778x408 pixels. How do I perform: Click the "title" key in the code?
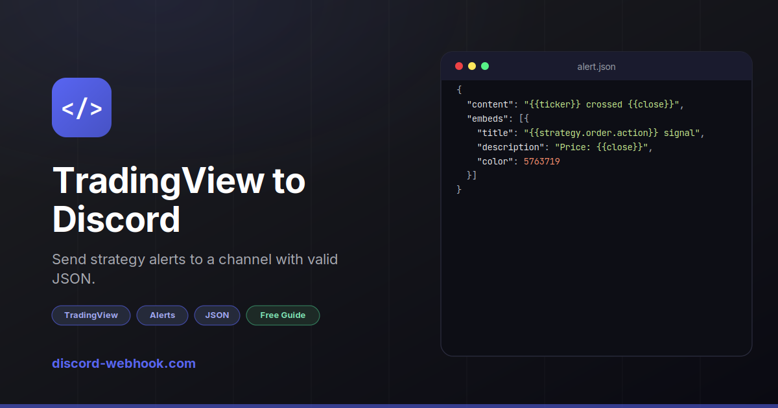(x=495, y=133)
